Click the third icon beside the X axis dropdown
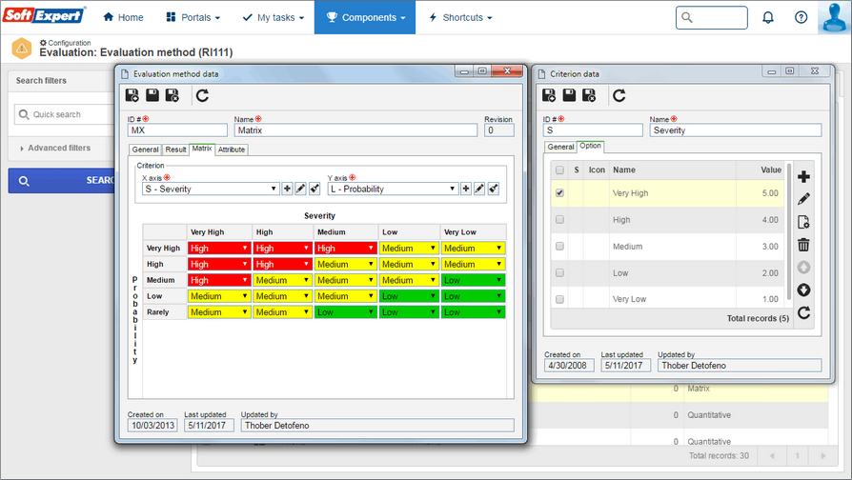Viewport: 852px width, 480px height. click(314, 189)
